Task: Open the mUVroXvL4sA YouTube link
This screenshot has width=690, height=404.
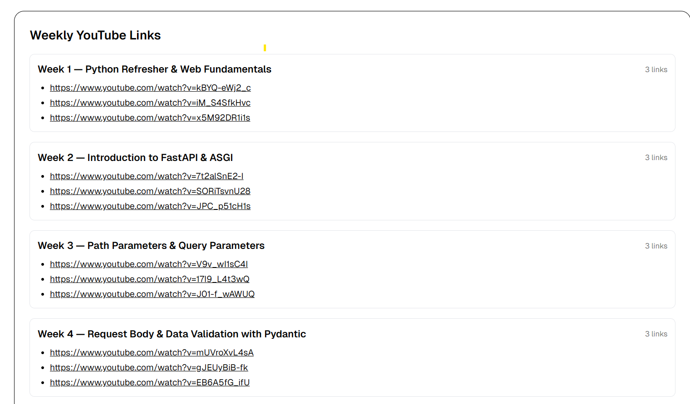Action: pyautogui.click(x=152, y=352)
